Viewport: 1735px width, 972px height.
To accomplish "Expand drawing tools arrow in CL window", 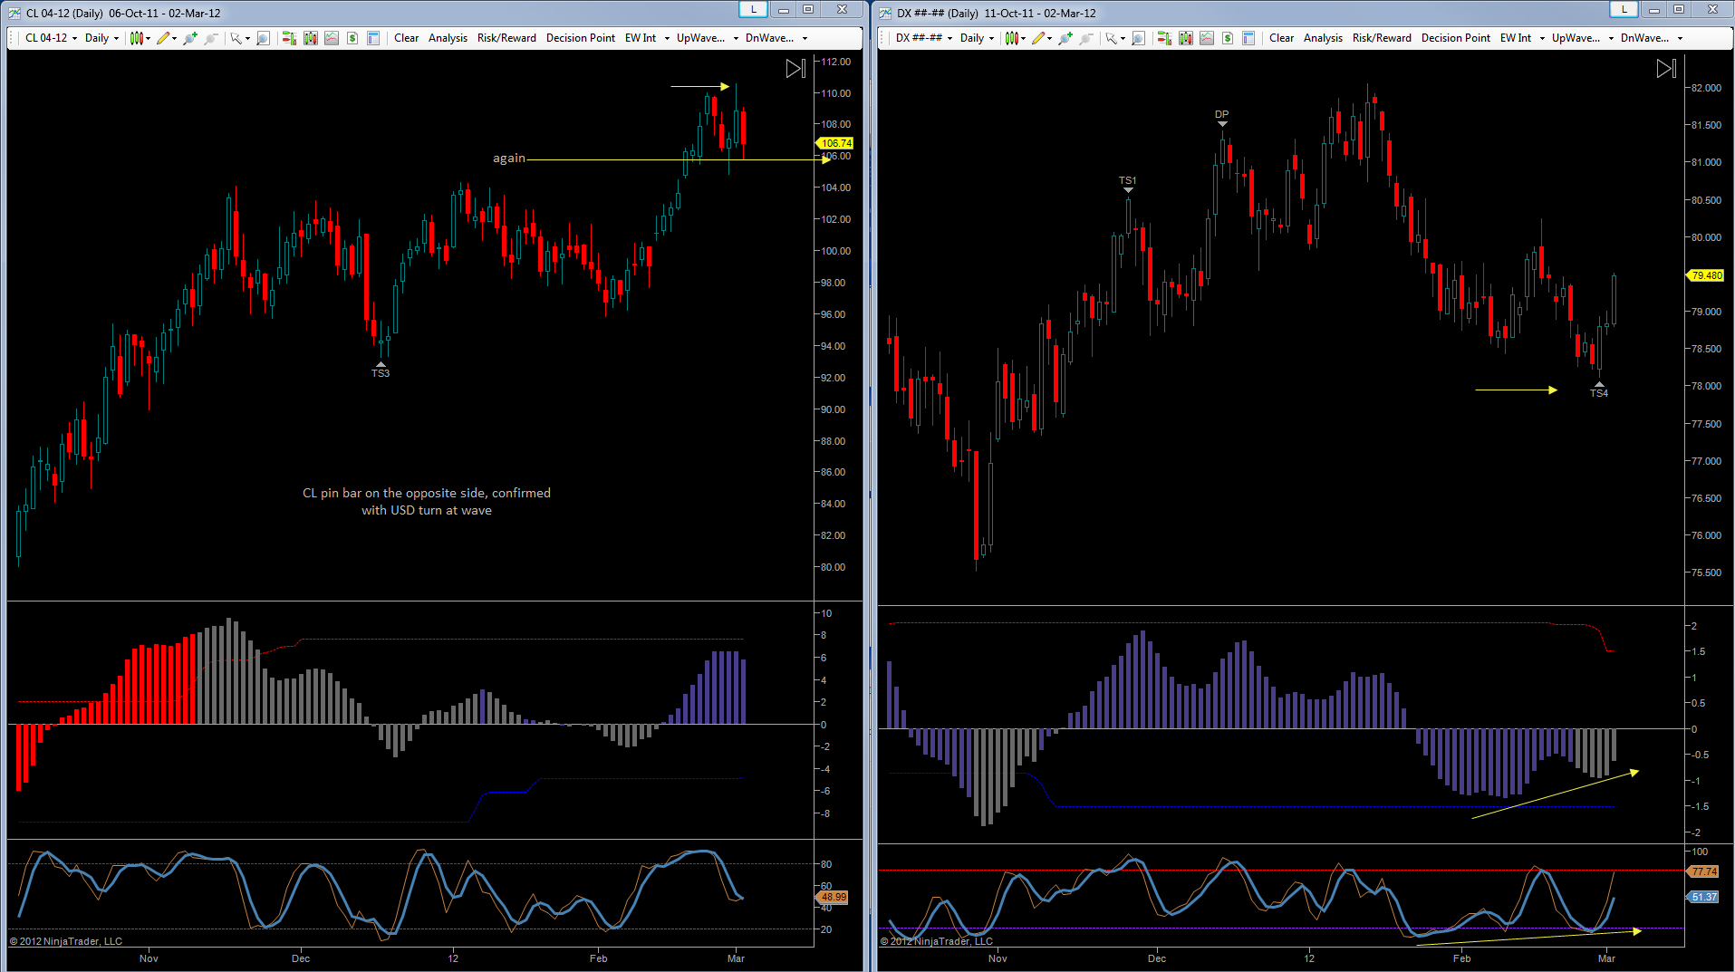I will (x=175, y=38).
